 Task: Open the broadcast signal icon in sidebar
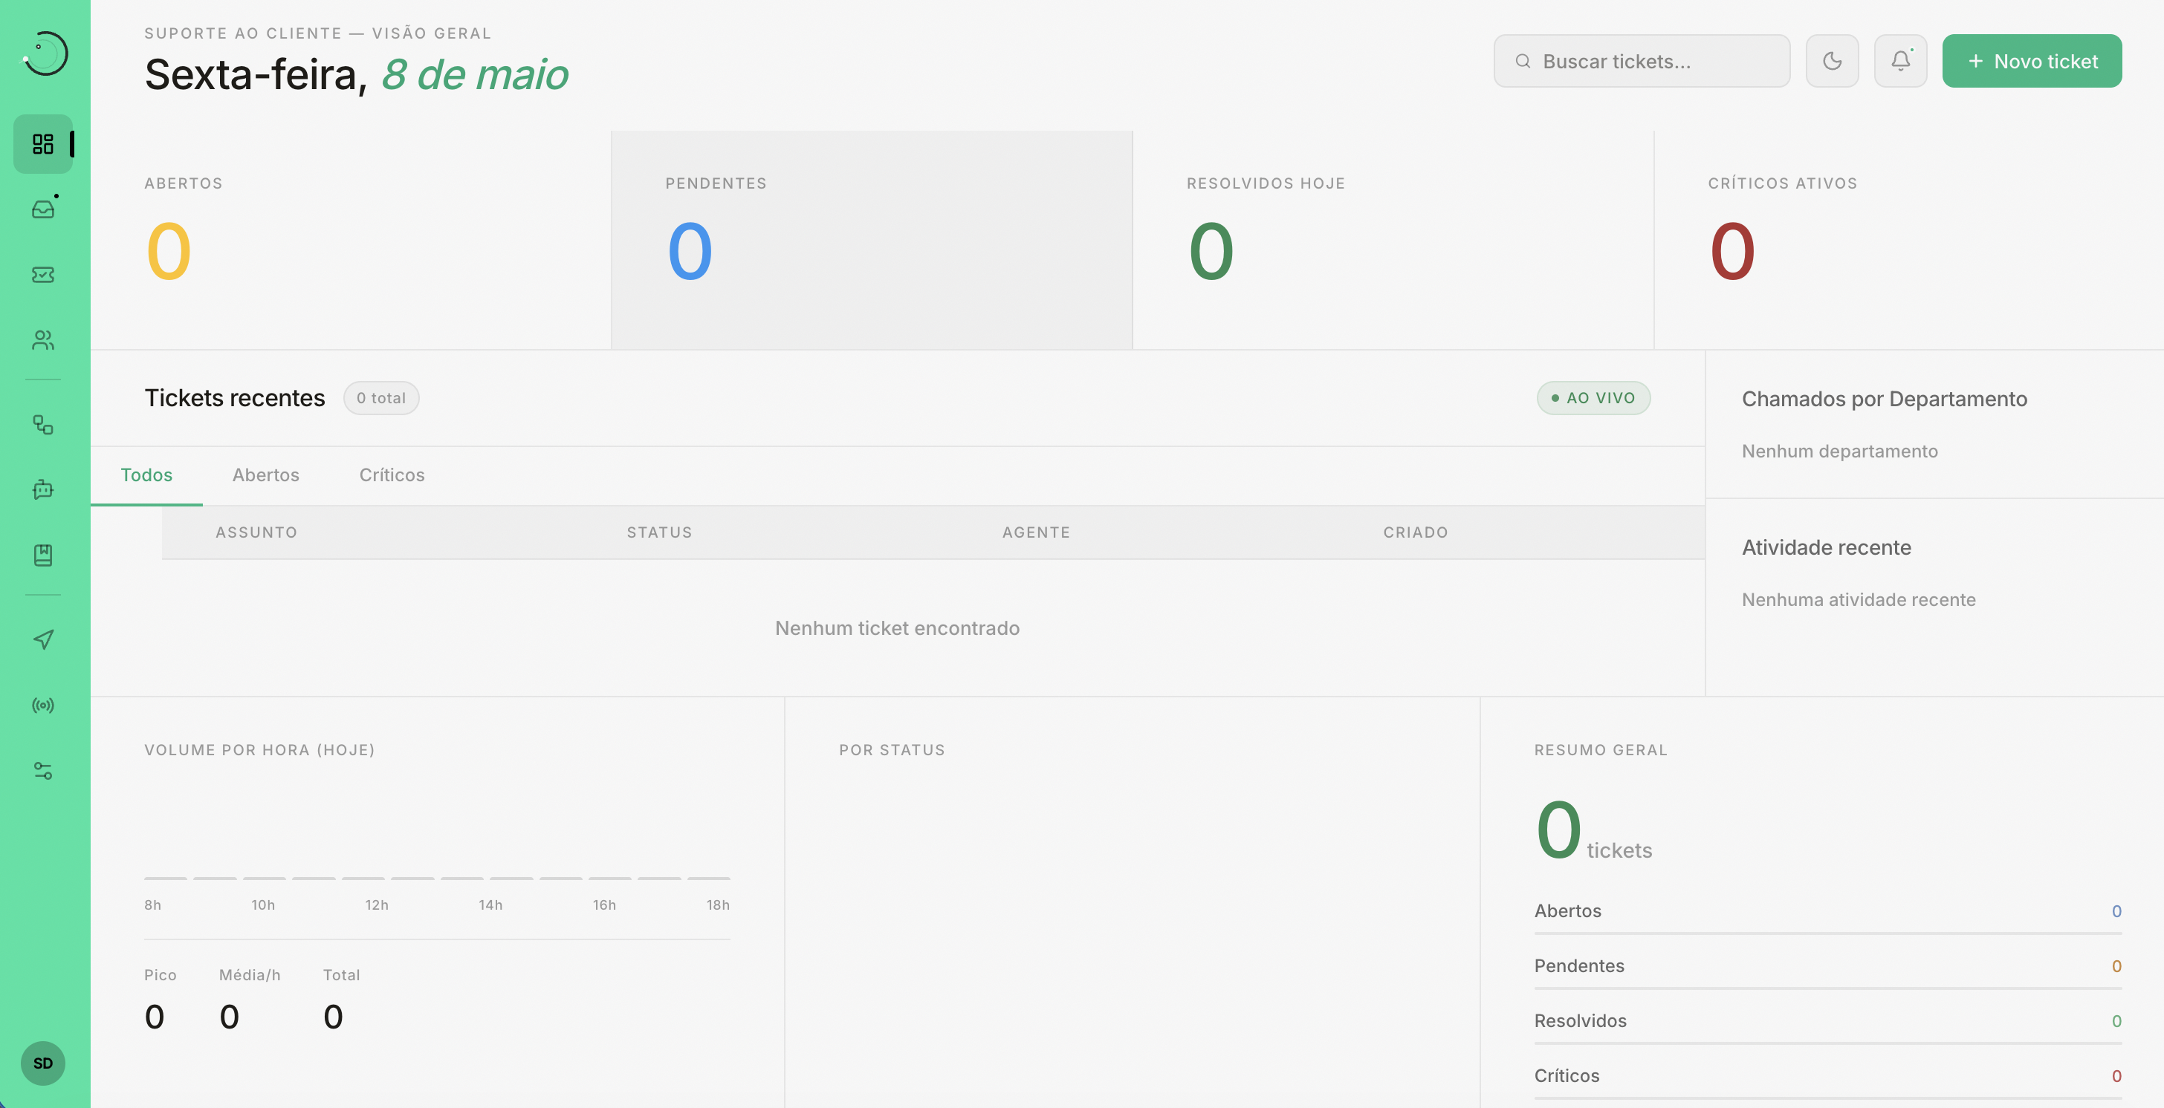click(x=43, y=705)
